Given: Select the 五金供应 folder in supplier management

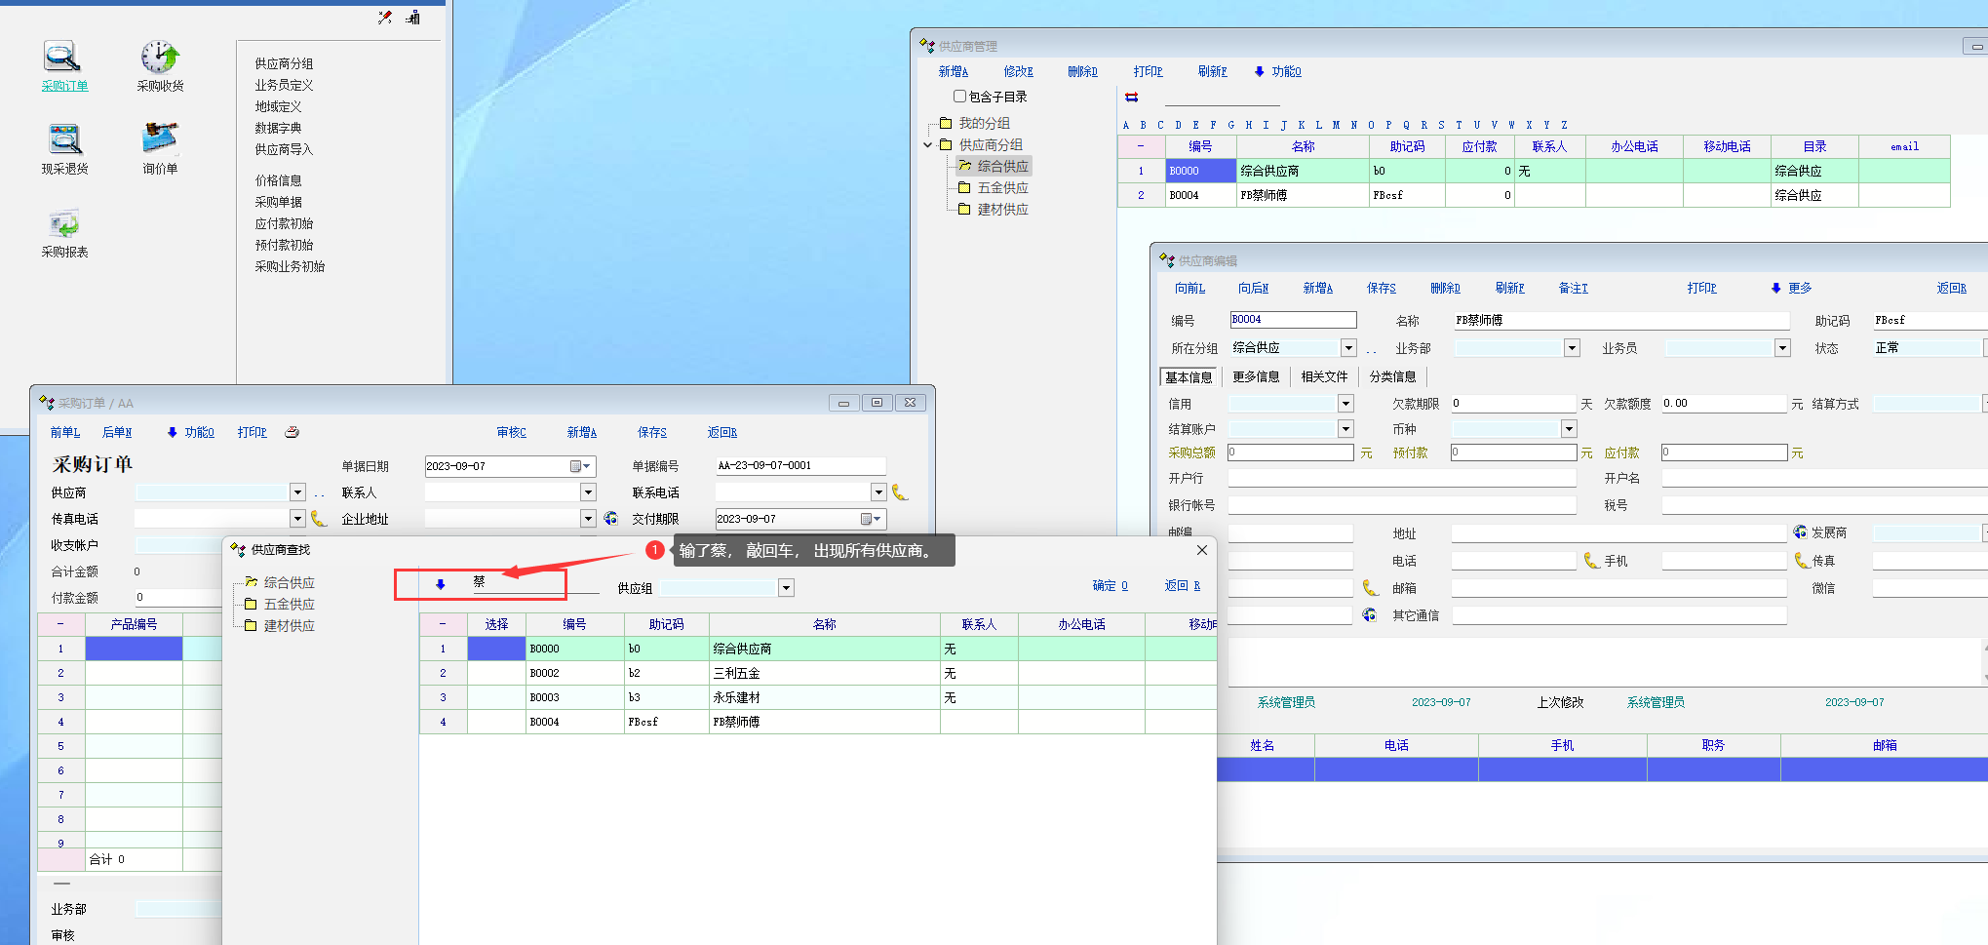Looking at the screenshot, I should coord(1001,188).
